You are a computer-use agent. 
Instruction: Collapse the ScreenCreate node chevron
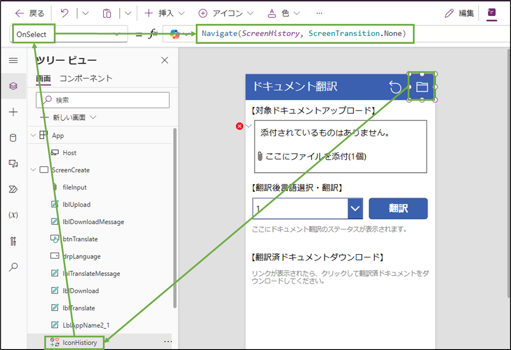pyautogui.click(x=33, y=170)
